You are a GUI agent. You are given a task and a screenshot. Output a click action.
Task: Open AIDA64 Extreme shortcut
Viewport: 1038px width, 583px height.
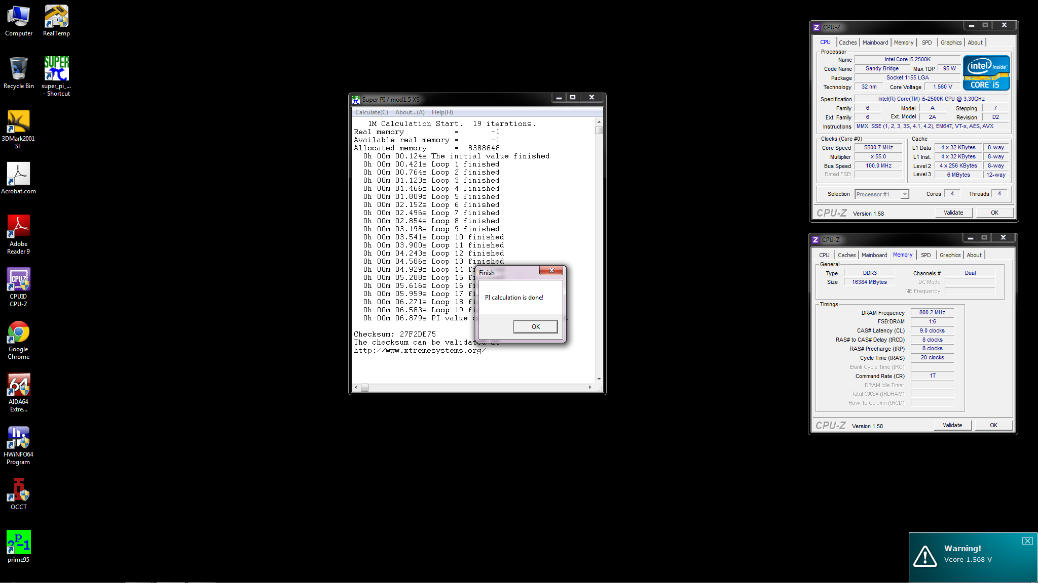[18, 393]
